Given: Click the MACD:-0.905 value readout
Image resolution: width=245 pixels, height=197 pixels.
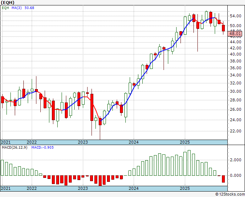Looking at the screenshot, I should [43, 148].
